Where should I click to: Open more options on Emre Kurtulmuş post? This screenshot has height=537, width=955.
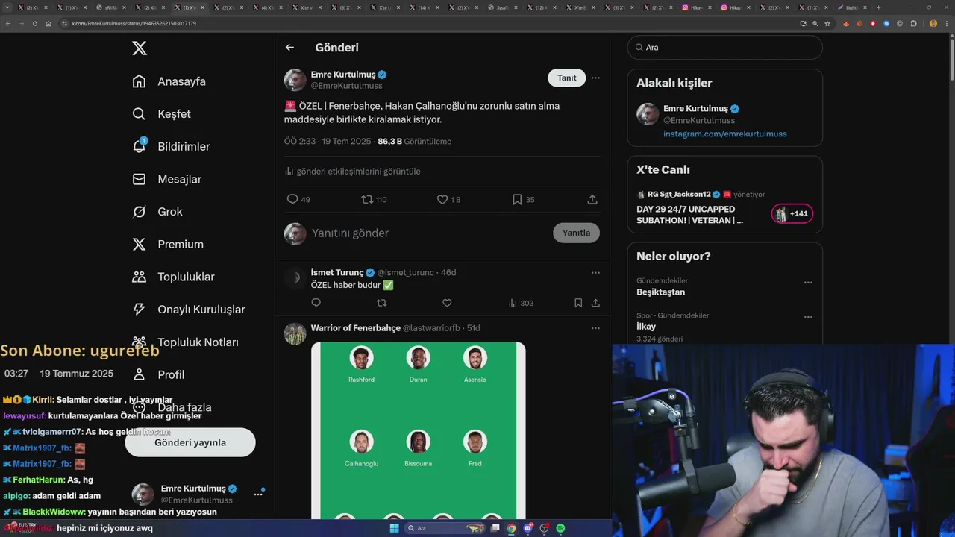tap(595, 78)
